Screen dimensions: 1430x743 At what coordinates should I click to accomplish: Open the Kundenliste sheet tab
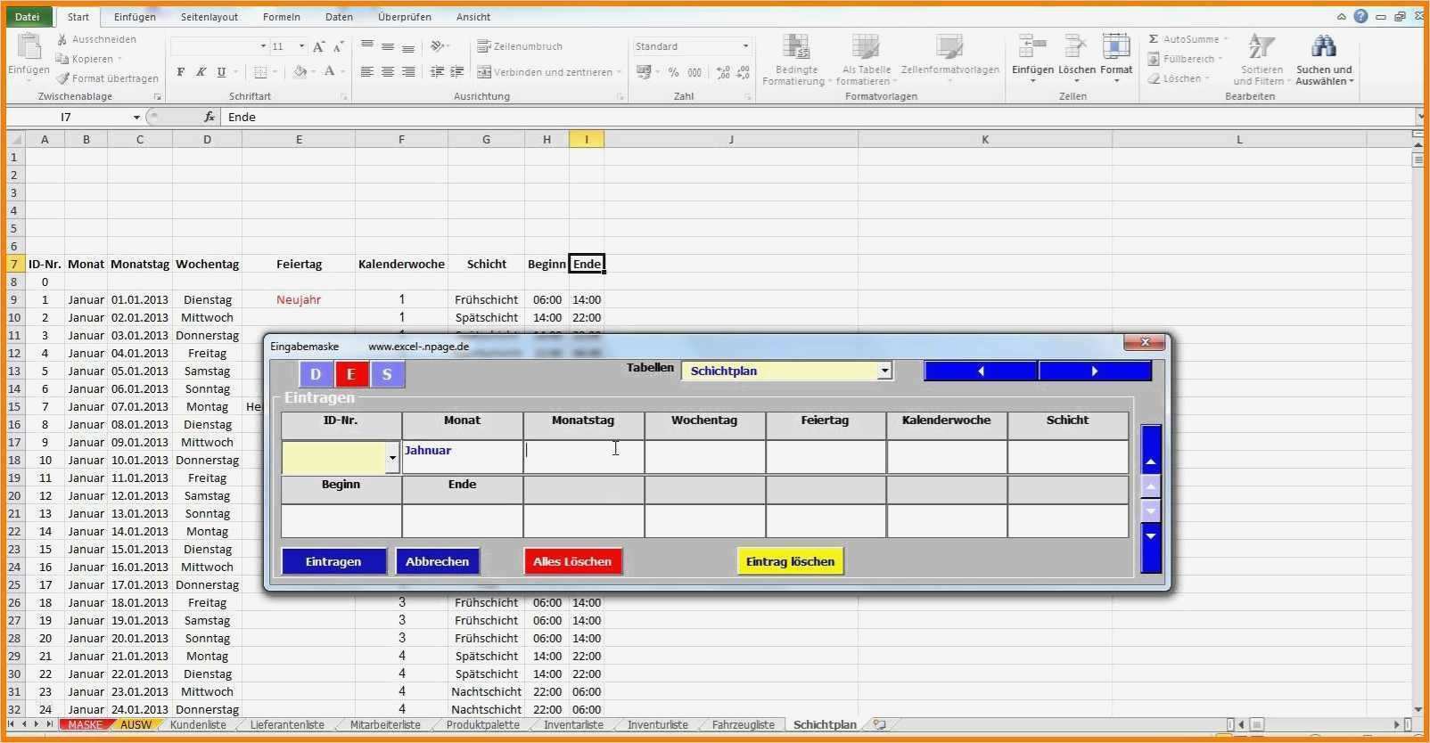point(198,725)
